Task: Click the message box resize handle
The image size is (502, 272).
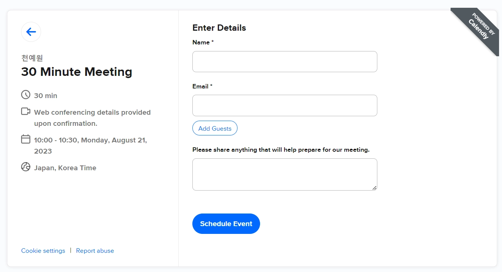Action: pyautogui.click(x=374, y=188)
